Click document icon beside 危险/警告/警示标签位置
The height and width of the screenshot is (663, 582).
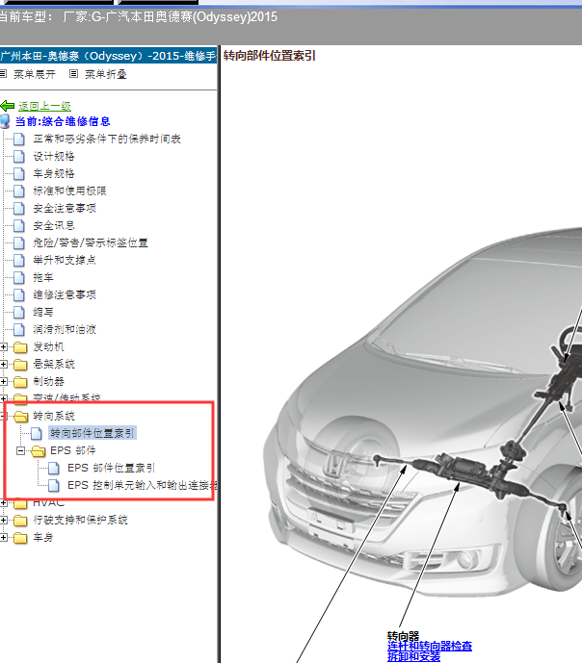click(x=18, y=242)
